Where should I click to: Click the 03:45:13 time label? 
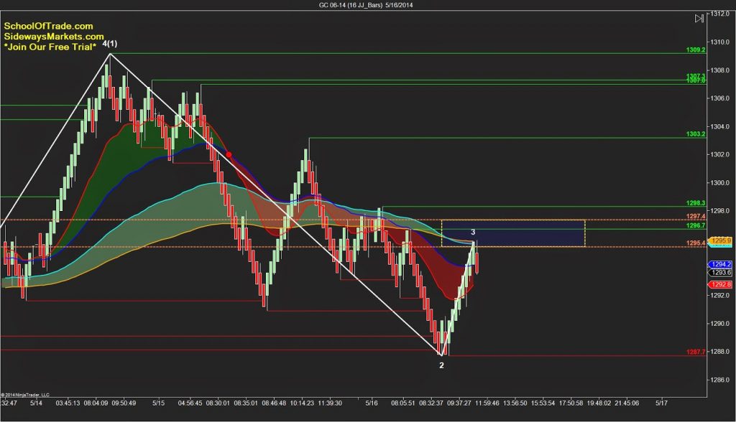(68, 403)
